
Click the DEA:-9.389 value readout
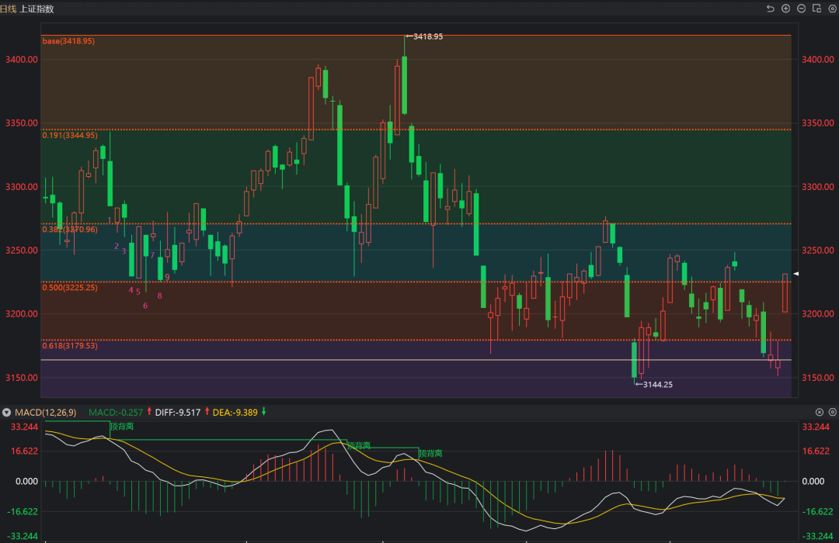235,413
